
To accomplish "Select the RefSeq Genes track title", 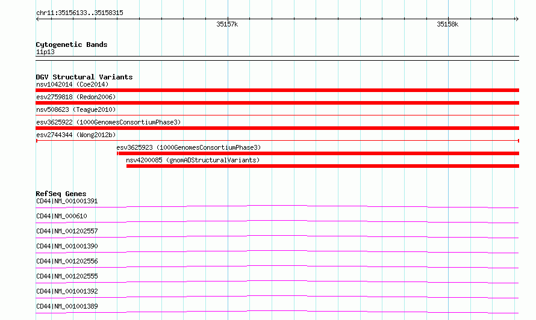I will tap(61, 194).
